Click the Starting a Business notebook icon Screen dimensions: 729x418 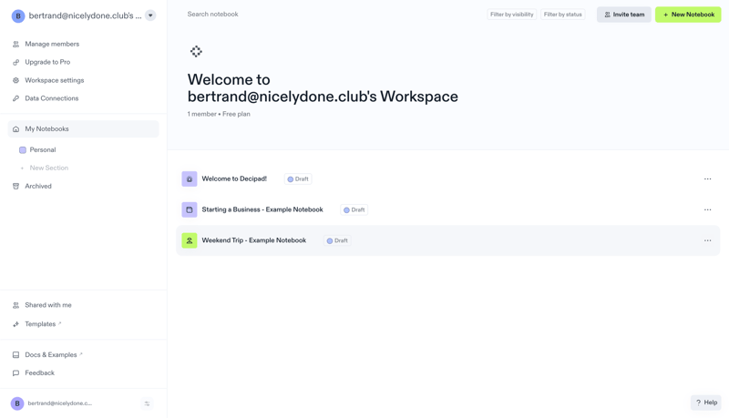click(x=190, y=209)
